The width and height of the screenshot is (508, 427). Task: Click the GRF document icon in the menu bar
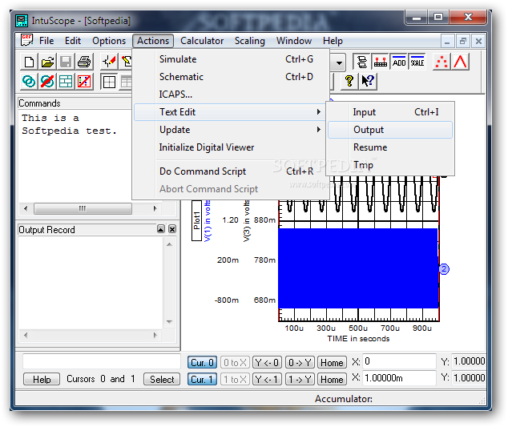coord(27,40)
